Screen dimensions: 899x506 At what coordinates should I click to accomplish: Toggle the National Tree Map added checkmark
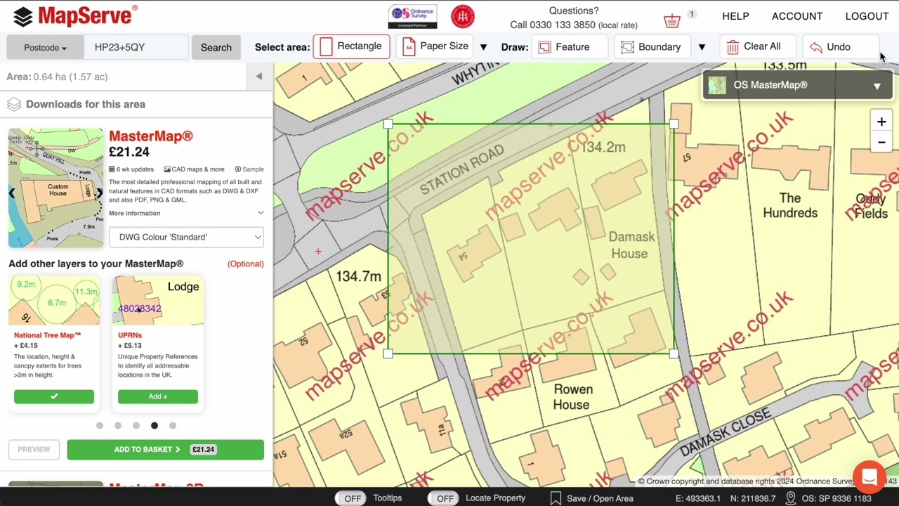pos(54,396)
